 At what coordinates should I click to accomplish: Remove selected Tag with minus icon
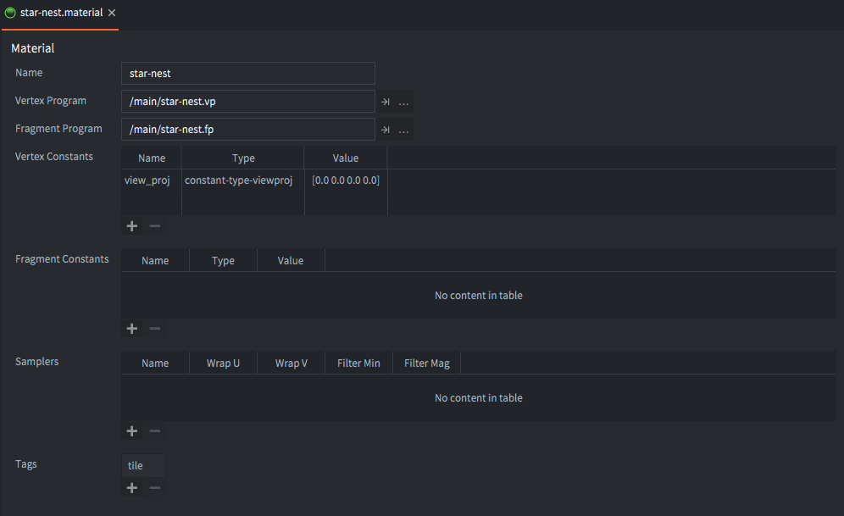(x=155, y=488)
